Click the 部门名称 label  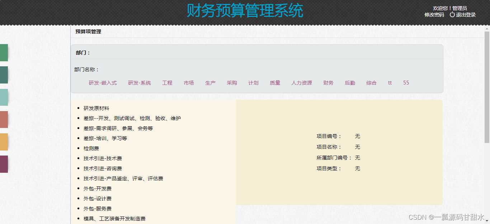pos(87,70)
